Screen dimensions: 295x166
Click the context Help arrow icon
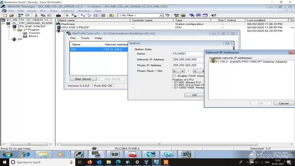tap(213, 15)
